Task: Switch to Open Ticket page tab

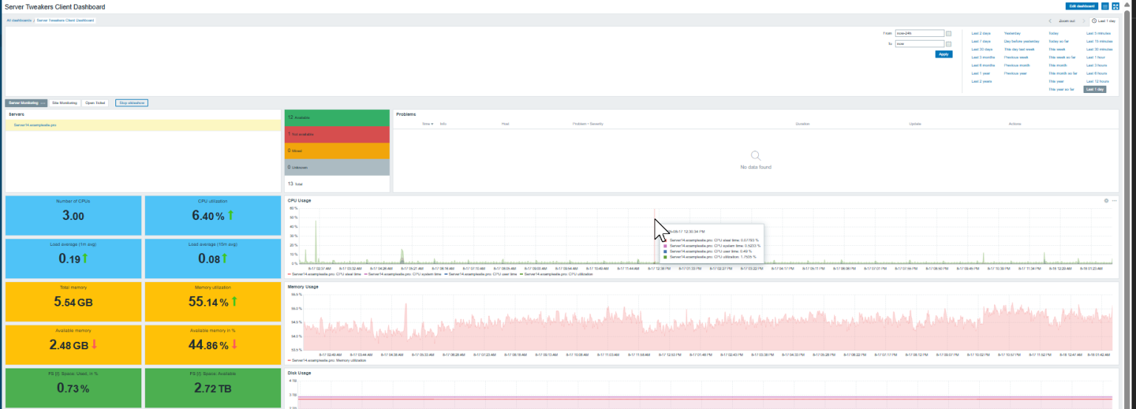Action: (x=95, y=103)
